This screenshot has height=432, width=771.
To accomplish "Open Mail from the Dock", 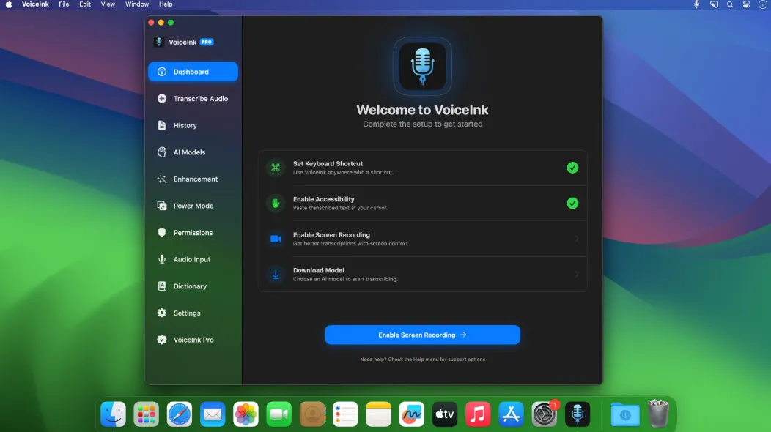I will tap(213, 414).
